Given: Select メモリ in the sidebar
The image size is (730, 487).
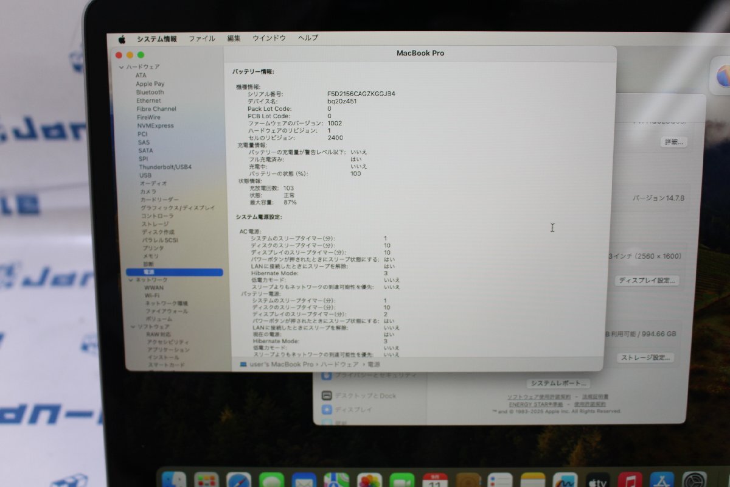Looking at the screenshot, I should 150,256.
